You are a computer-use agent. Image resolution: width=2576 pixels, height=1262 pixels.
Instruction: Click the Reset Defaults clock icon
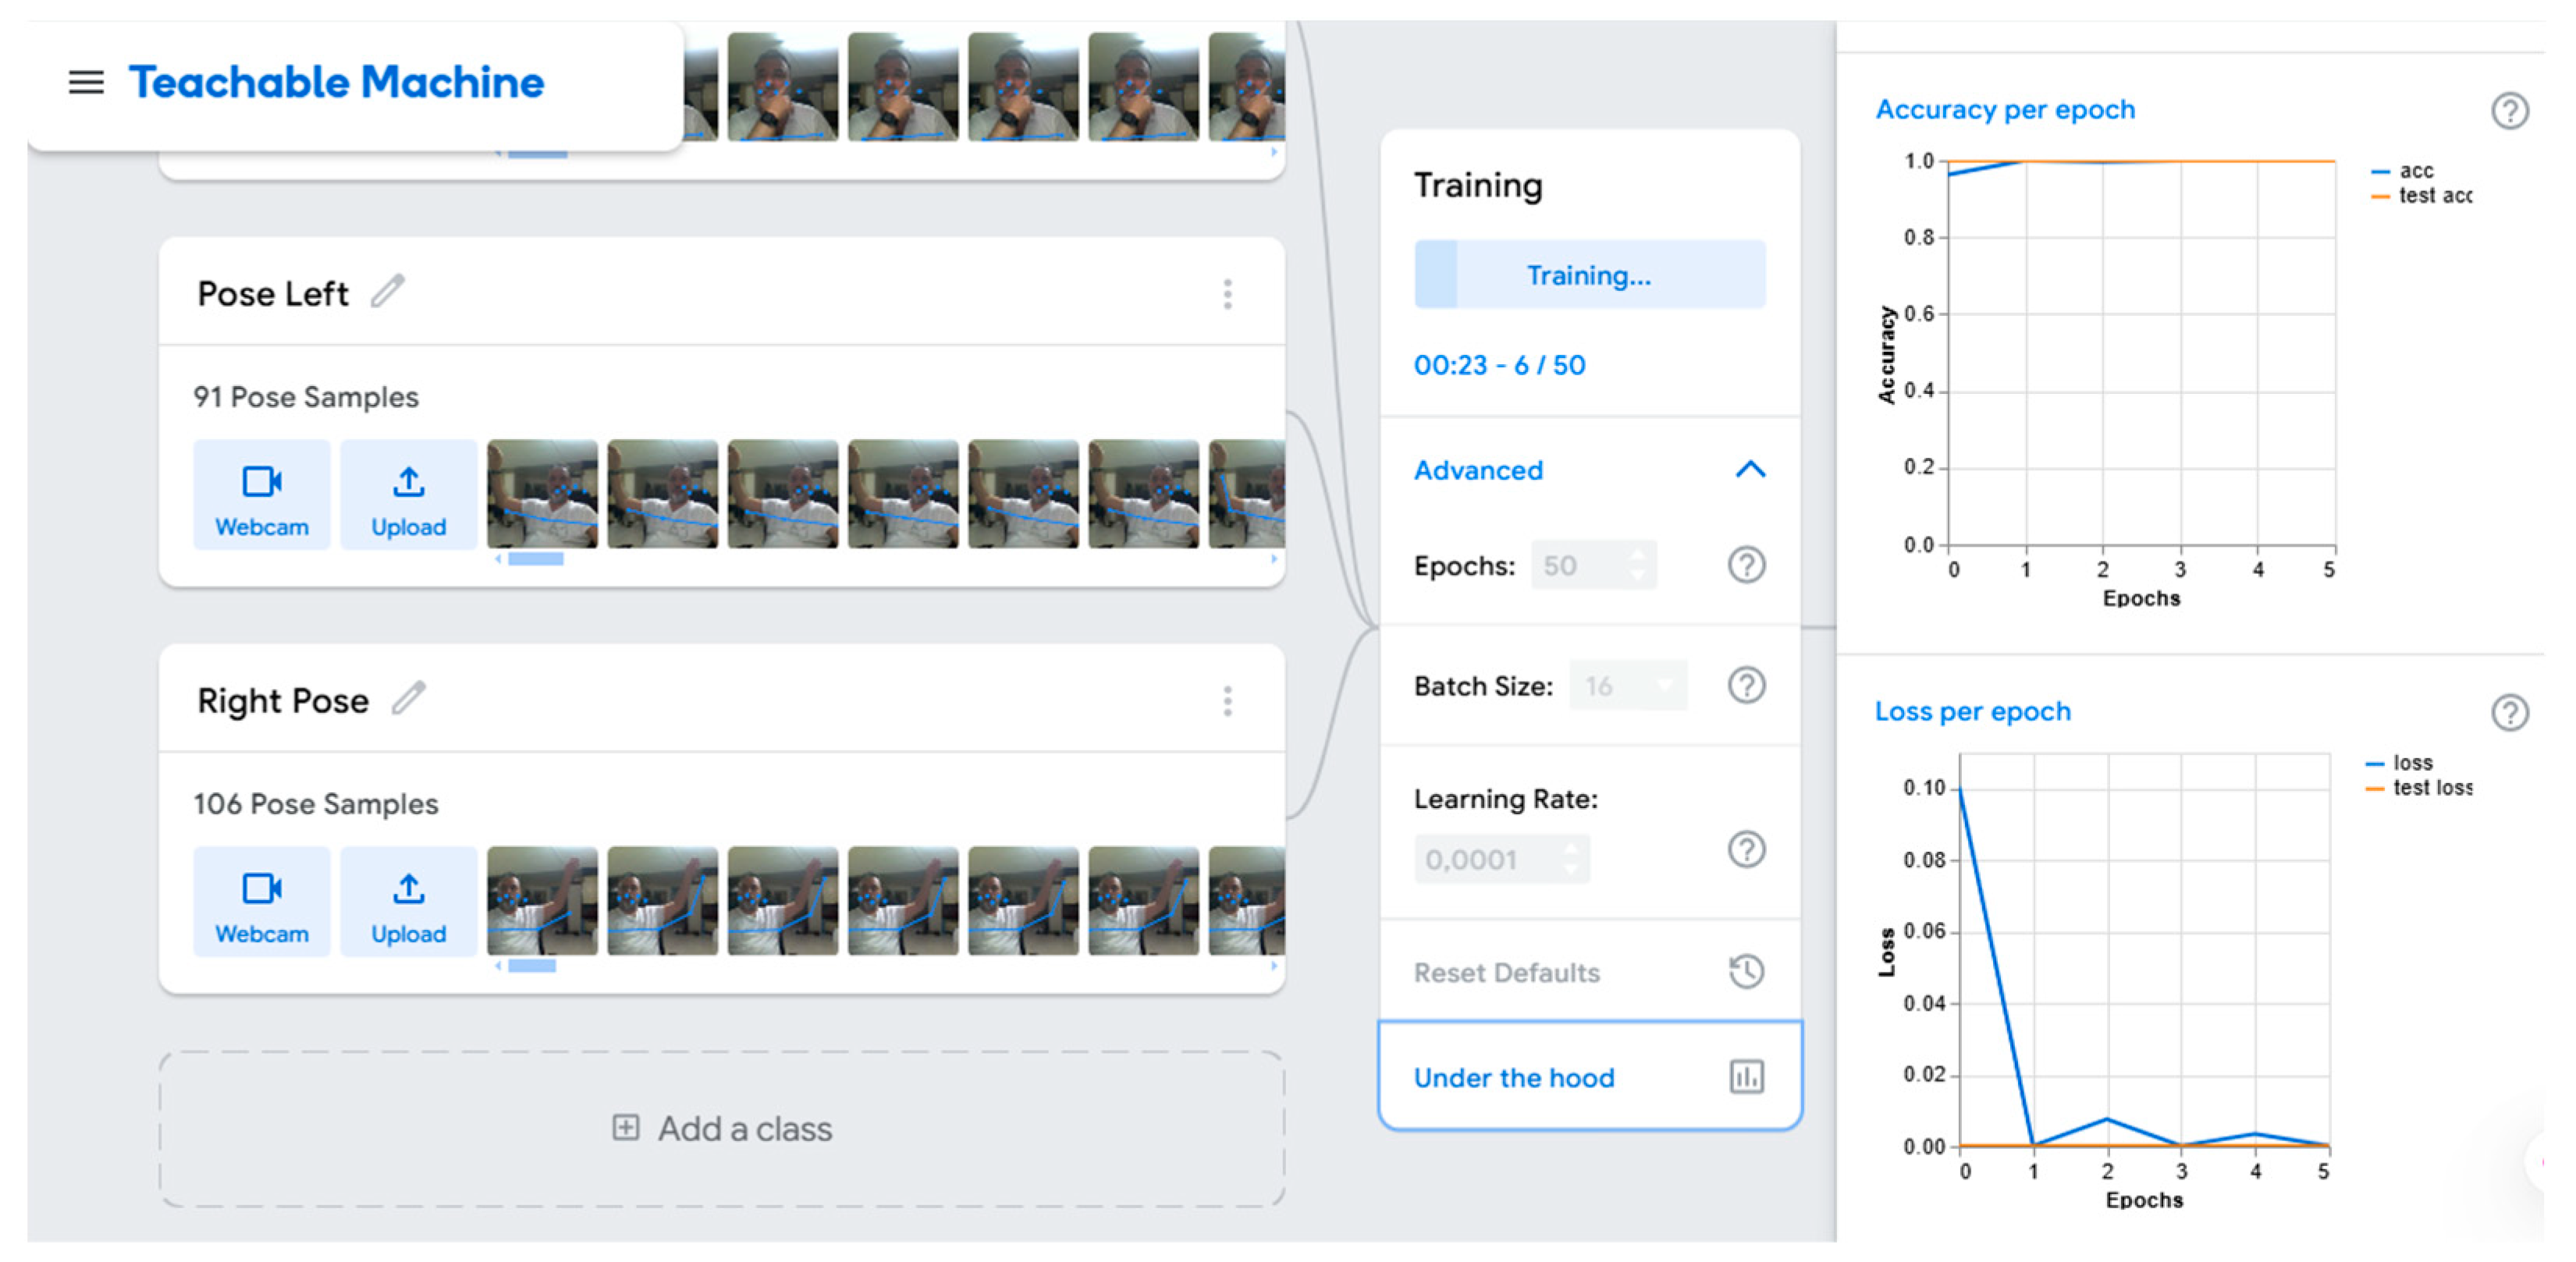click(1746, 971)
